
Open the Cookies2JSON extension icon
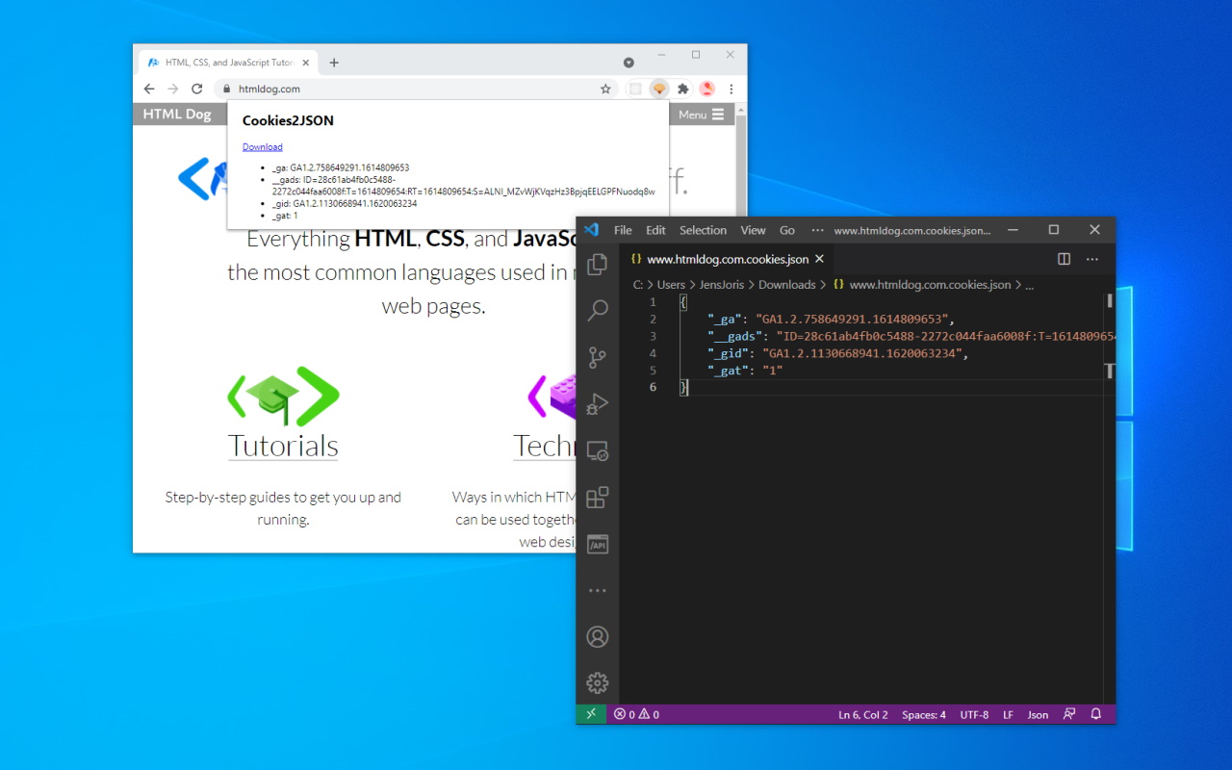point(659,88)
